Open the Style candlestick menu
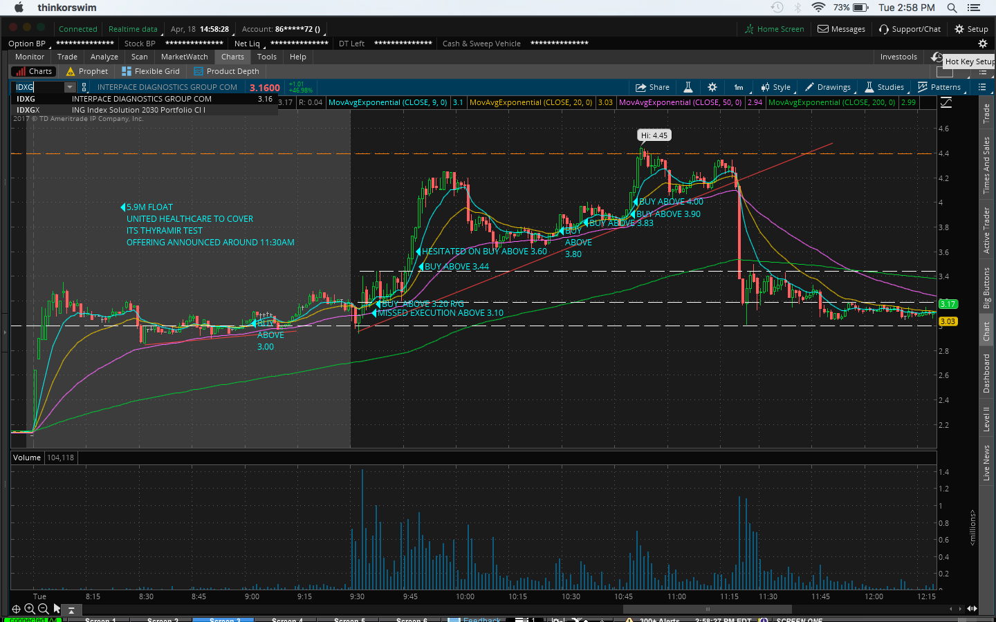 (x=775, y=87)
